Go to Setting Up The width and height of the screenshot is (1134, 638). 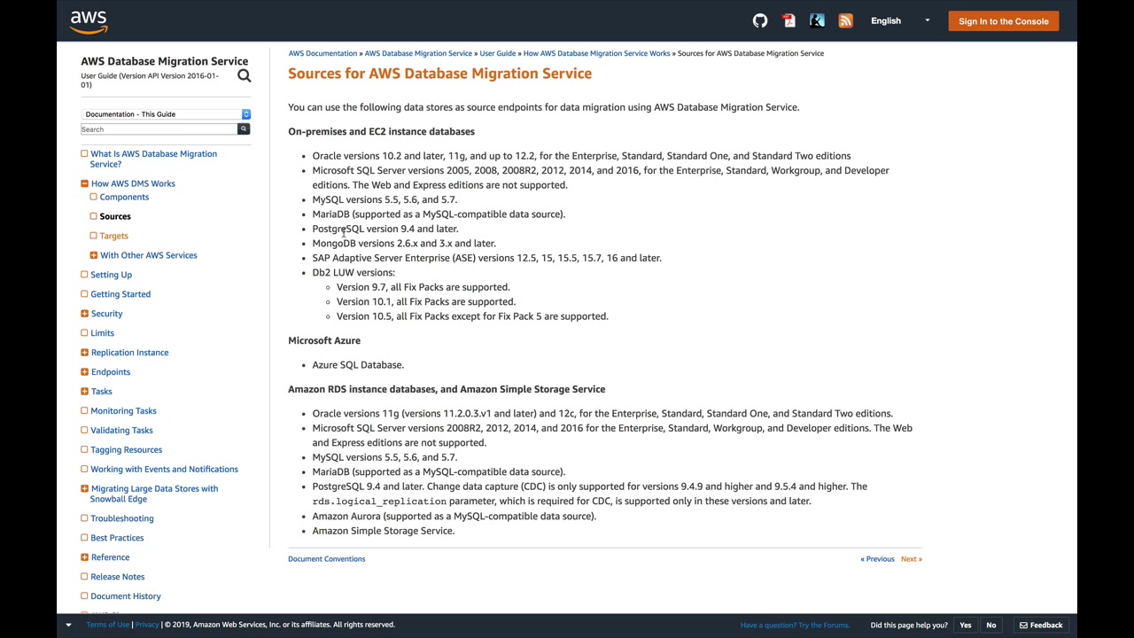111,275
